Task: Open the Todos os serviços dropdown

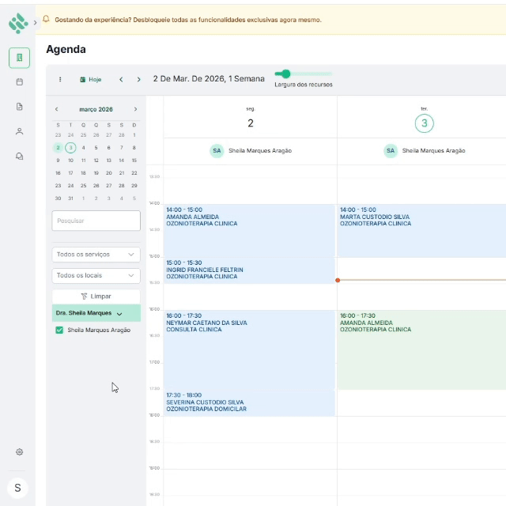Action: click(x=96, y=255)
